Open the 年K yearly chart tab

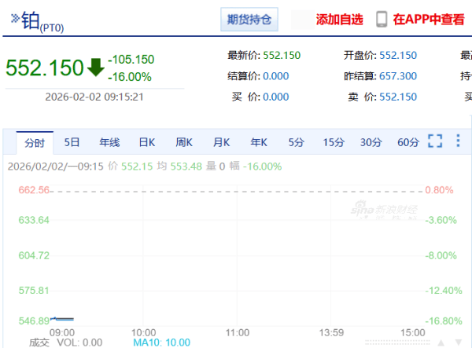pos(259,142)
